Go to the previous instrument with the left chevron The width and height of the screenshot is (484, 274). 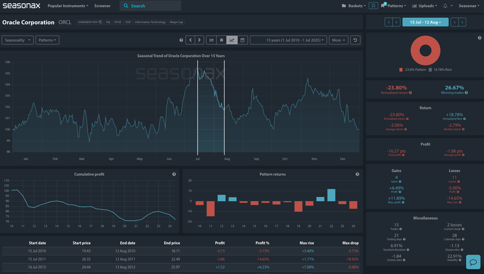[x=190, y=40]
